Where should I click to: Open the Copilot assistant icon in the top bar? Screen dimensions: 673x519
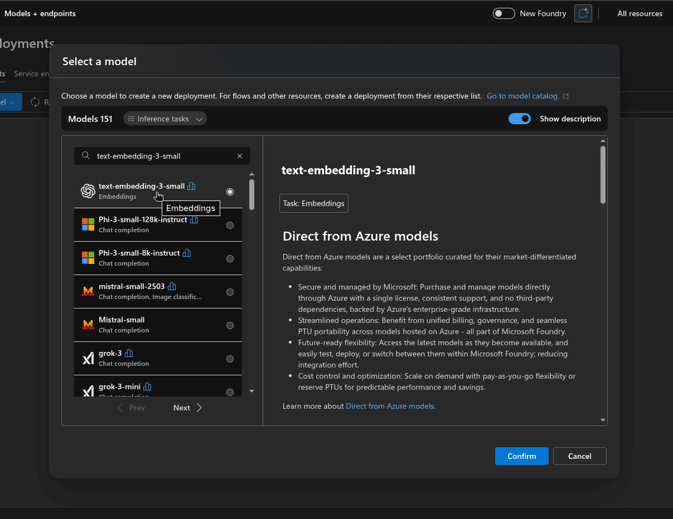click(x=583, y=13)
